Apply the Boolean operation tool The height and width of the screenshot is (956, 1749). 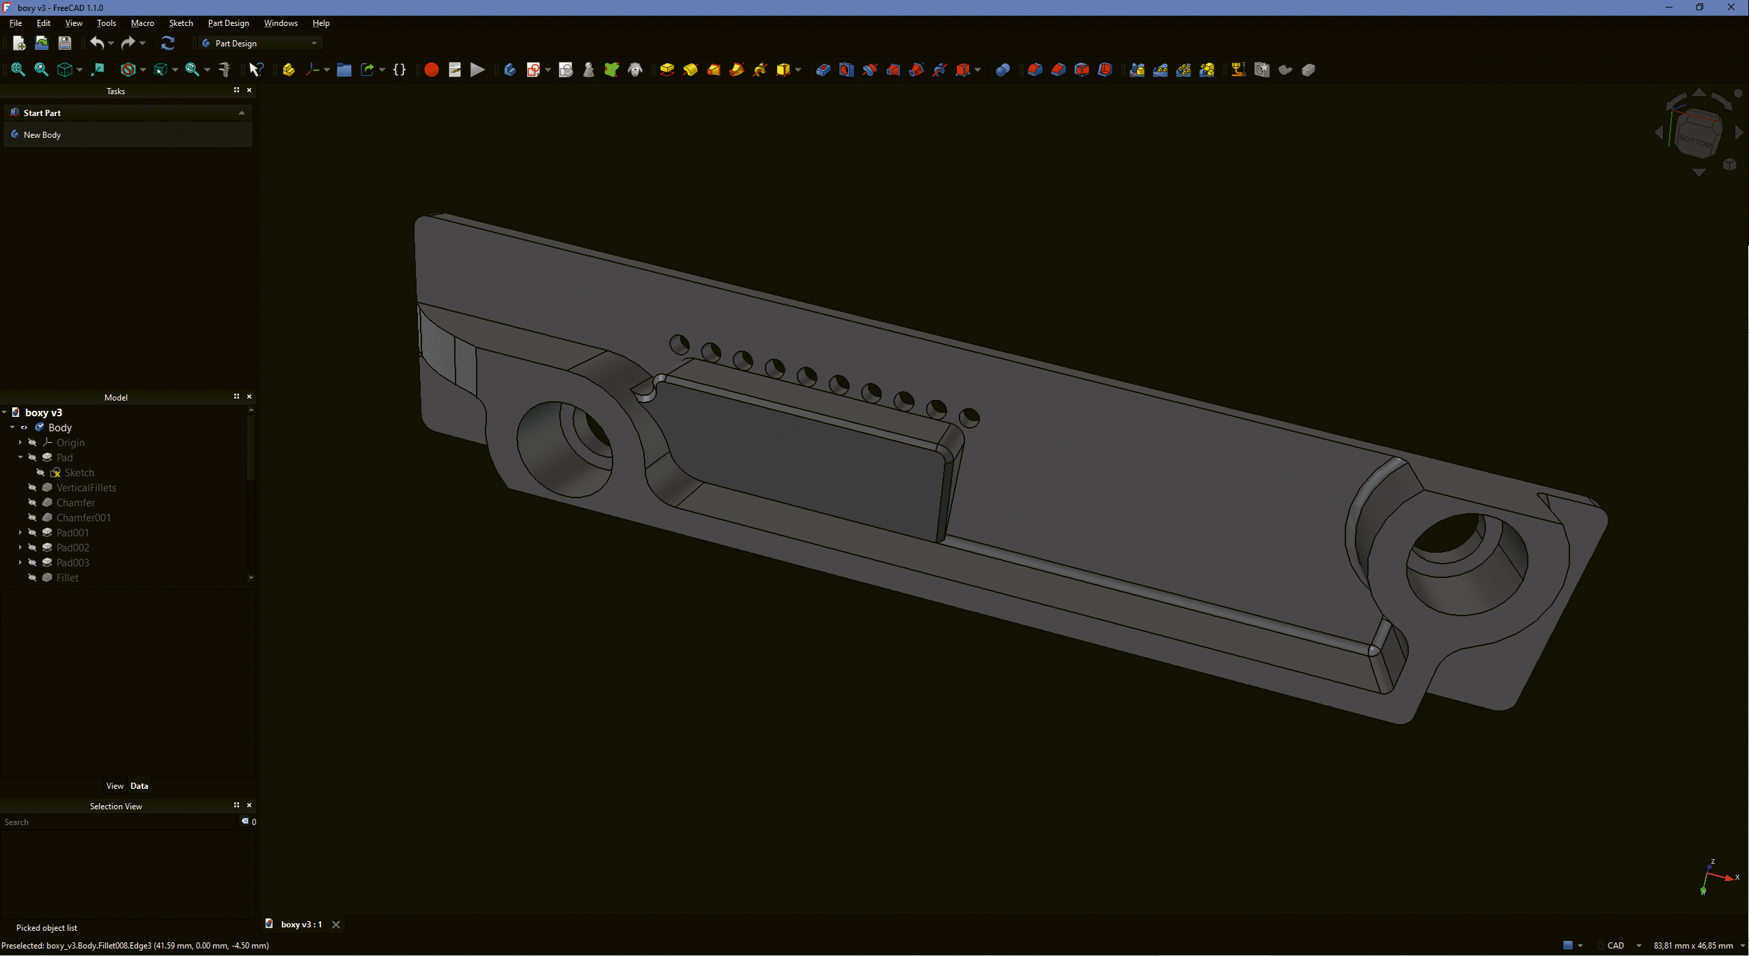[x=1003, y=70]
